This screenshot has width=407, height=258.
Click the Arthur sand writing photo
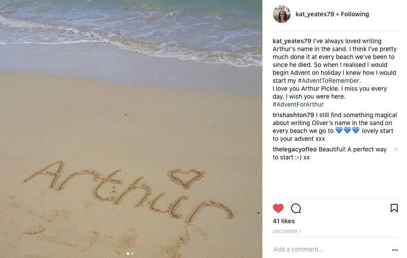point(131,129)
